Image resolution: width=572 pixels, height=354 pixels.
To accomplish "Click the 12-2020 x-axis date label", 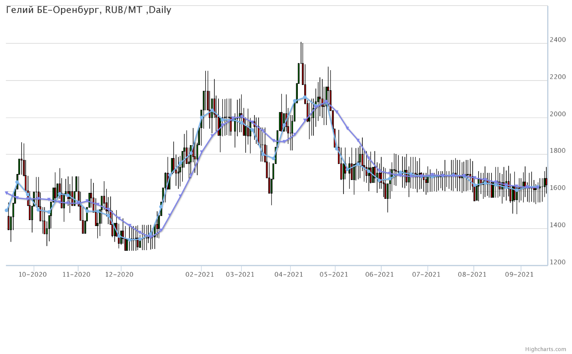I will [120, 275].
